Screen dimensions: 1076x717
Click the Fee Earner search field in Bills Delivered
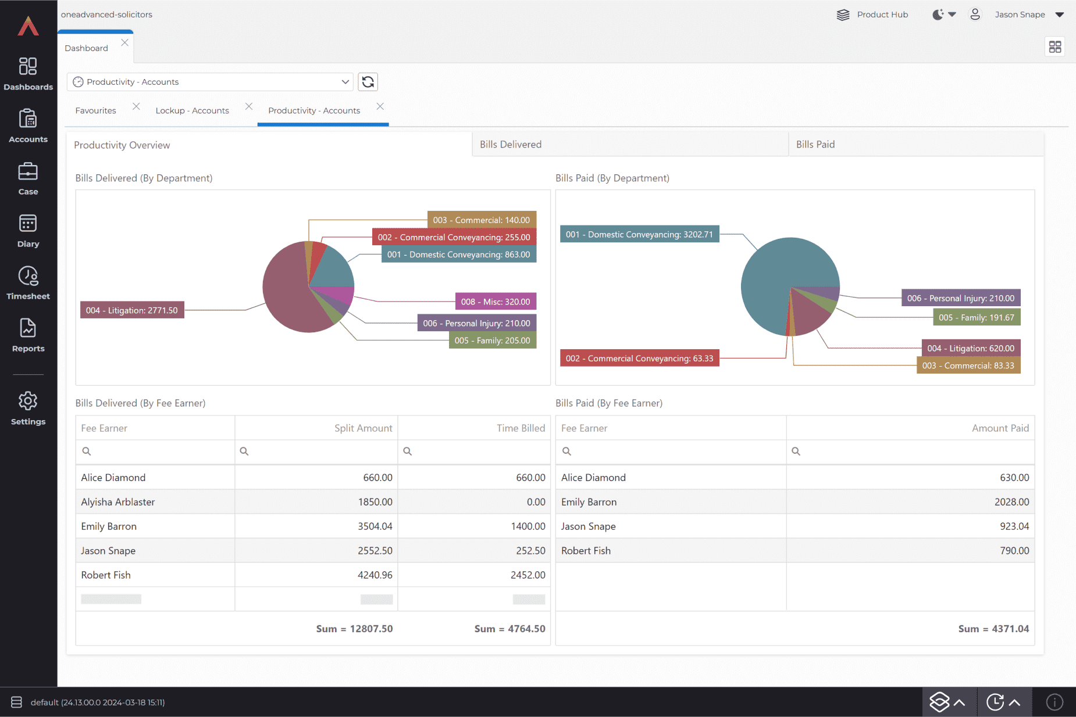[x=158, y=451]
